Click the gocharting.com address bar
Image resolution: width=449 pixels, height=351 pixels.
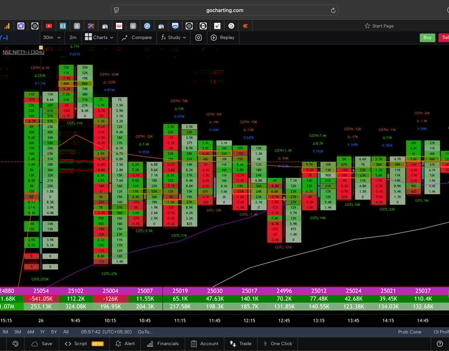(224, 11)
